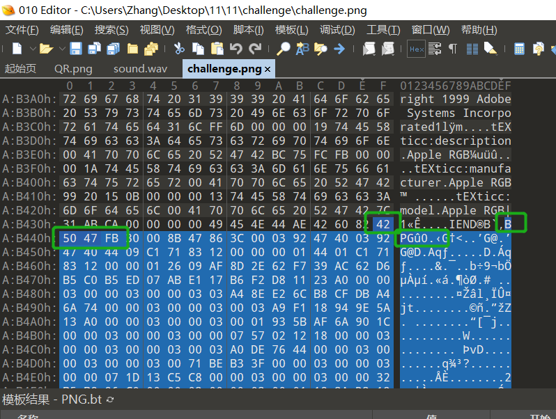Save the file with the floppy icon

coord(75,49)
